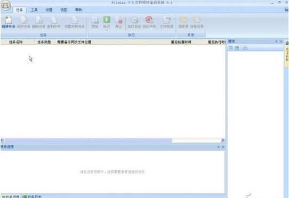The height and width of the screenshot is (198, 289).
Task: Open the 设置 ribbon tab
Action: (x=49, y=10)
